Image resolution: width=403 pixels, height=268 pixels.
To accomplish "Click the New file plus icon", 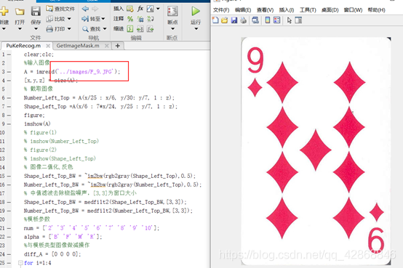I will point(4,12).
